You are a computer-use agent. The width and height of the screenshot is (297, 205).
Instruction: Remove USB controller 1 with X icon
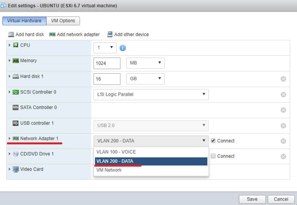(x=283, y=126)
